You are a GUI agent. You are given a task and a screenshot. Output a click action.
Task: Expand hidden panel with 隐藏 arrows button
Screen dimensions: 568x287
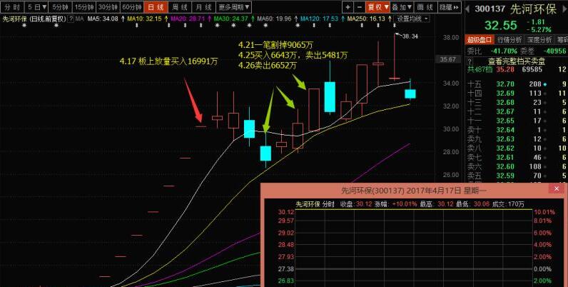[449, 7]
